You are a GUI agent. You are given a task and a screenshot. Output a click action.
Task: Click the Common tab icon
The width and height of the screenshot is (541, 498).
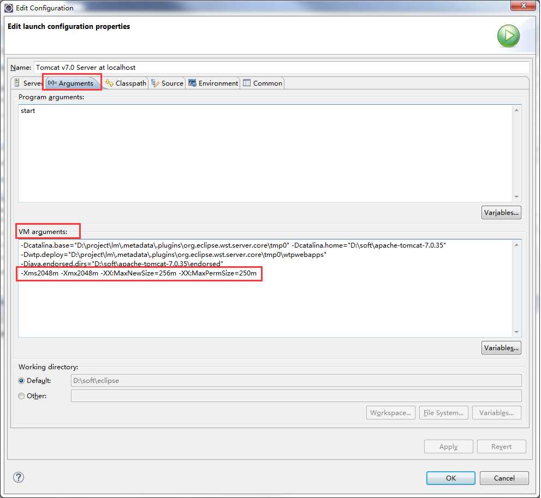[x=247, y=83]
